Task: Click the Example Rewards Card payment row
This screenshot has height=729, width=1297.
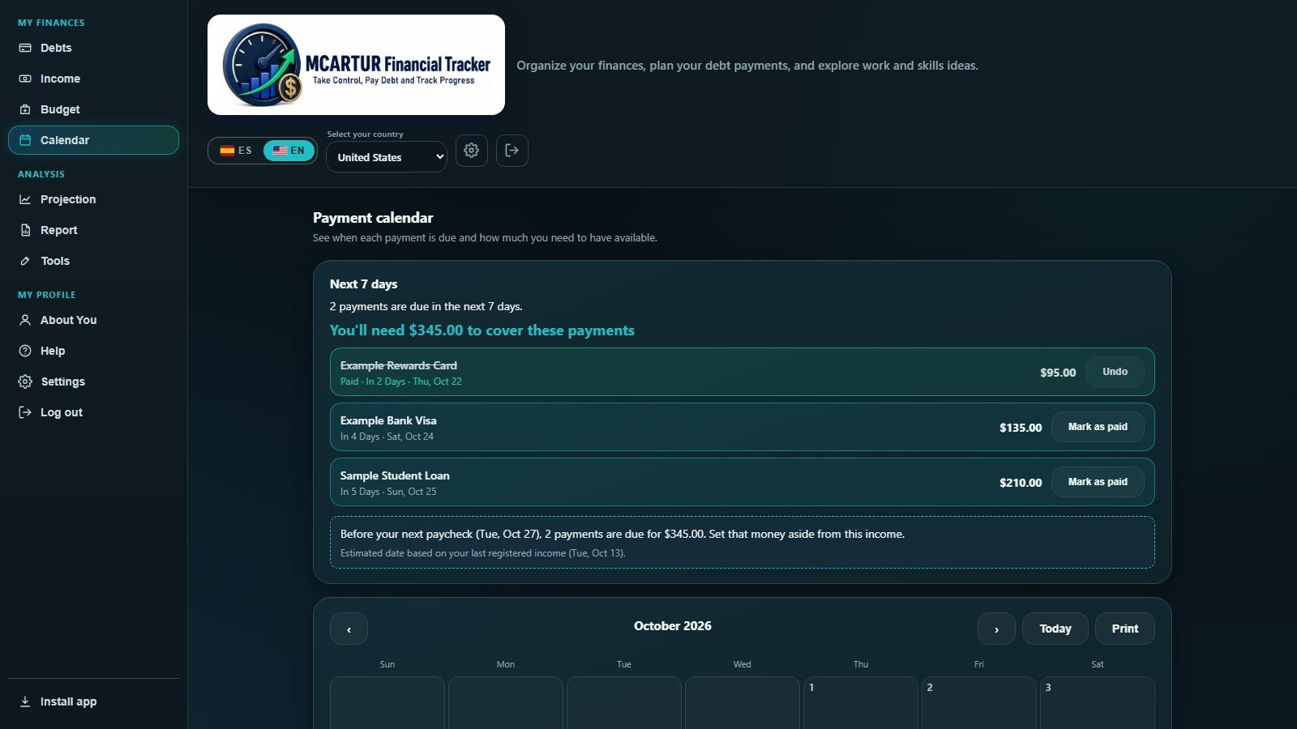Action: pyautogui.click(x=743, y=372)
